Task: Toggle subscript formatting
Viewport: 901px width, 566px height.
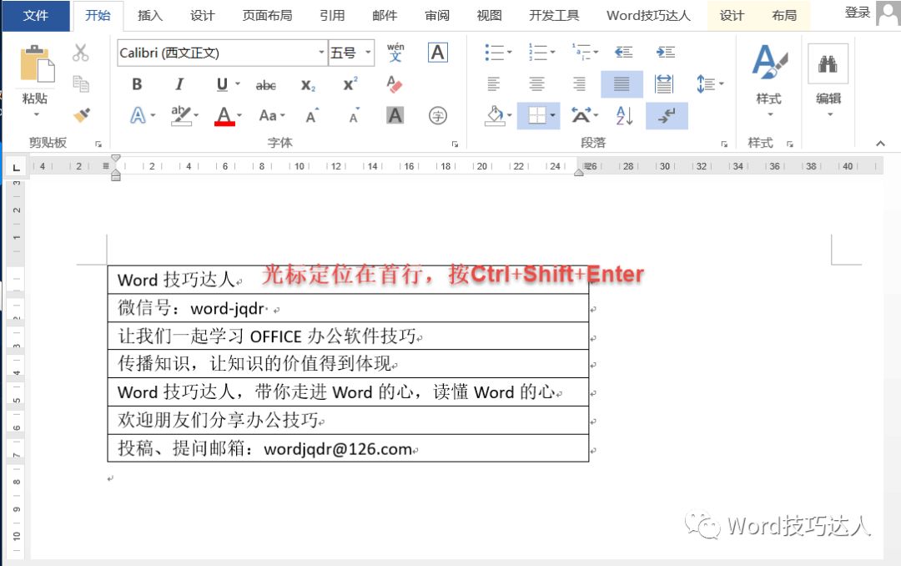Action: coord(308,85)
